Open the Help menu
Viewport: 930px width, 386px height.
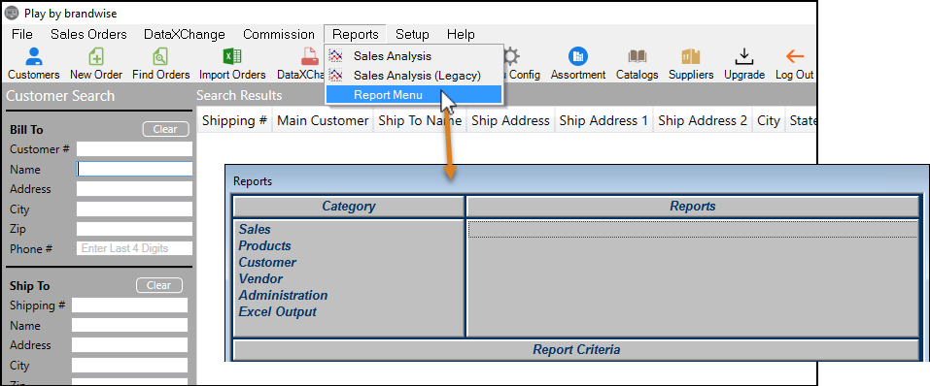461,34
